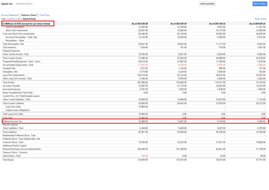The image size is (269, 190).
Task: Click the Preferred Stock - Non Redeemable, Net label
Action: tap(21, 139)
